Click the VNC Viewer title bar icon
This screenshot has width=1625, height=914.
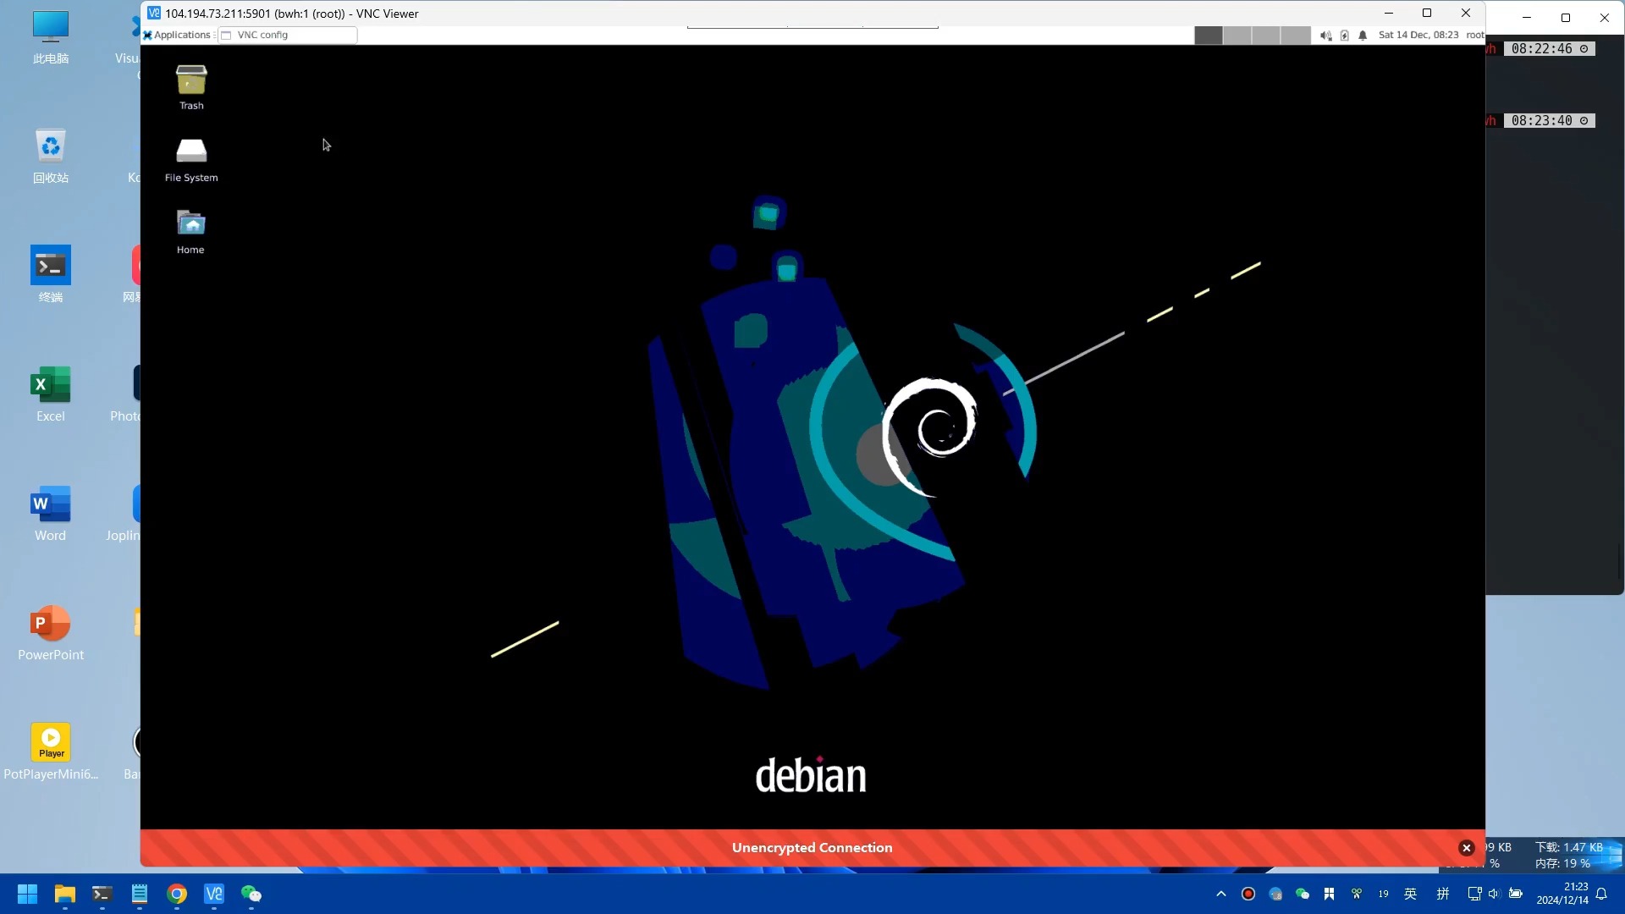(x=153, y=13)
